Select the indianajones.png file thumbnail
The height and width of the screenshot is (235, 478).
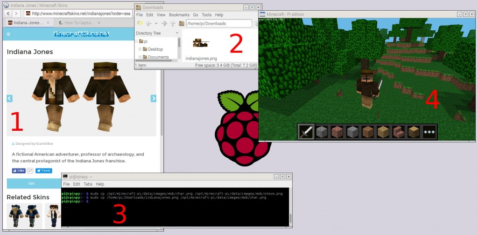point(201,43)
